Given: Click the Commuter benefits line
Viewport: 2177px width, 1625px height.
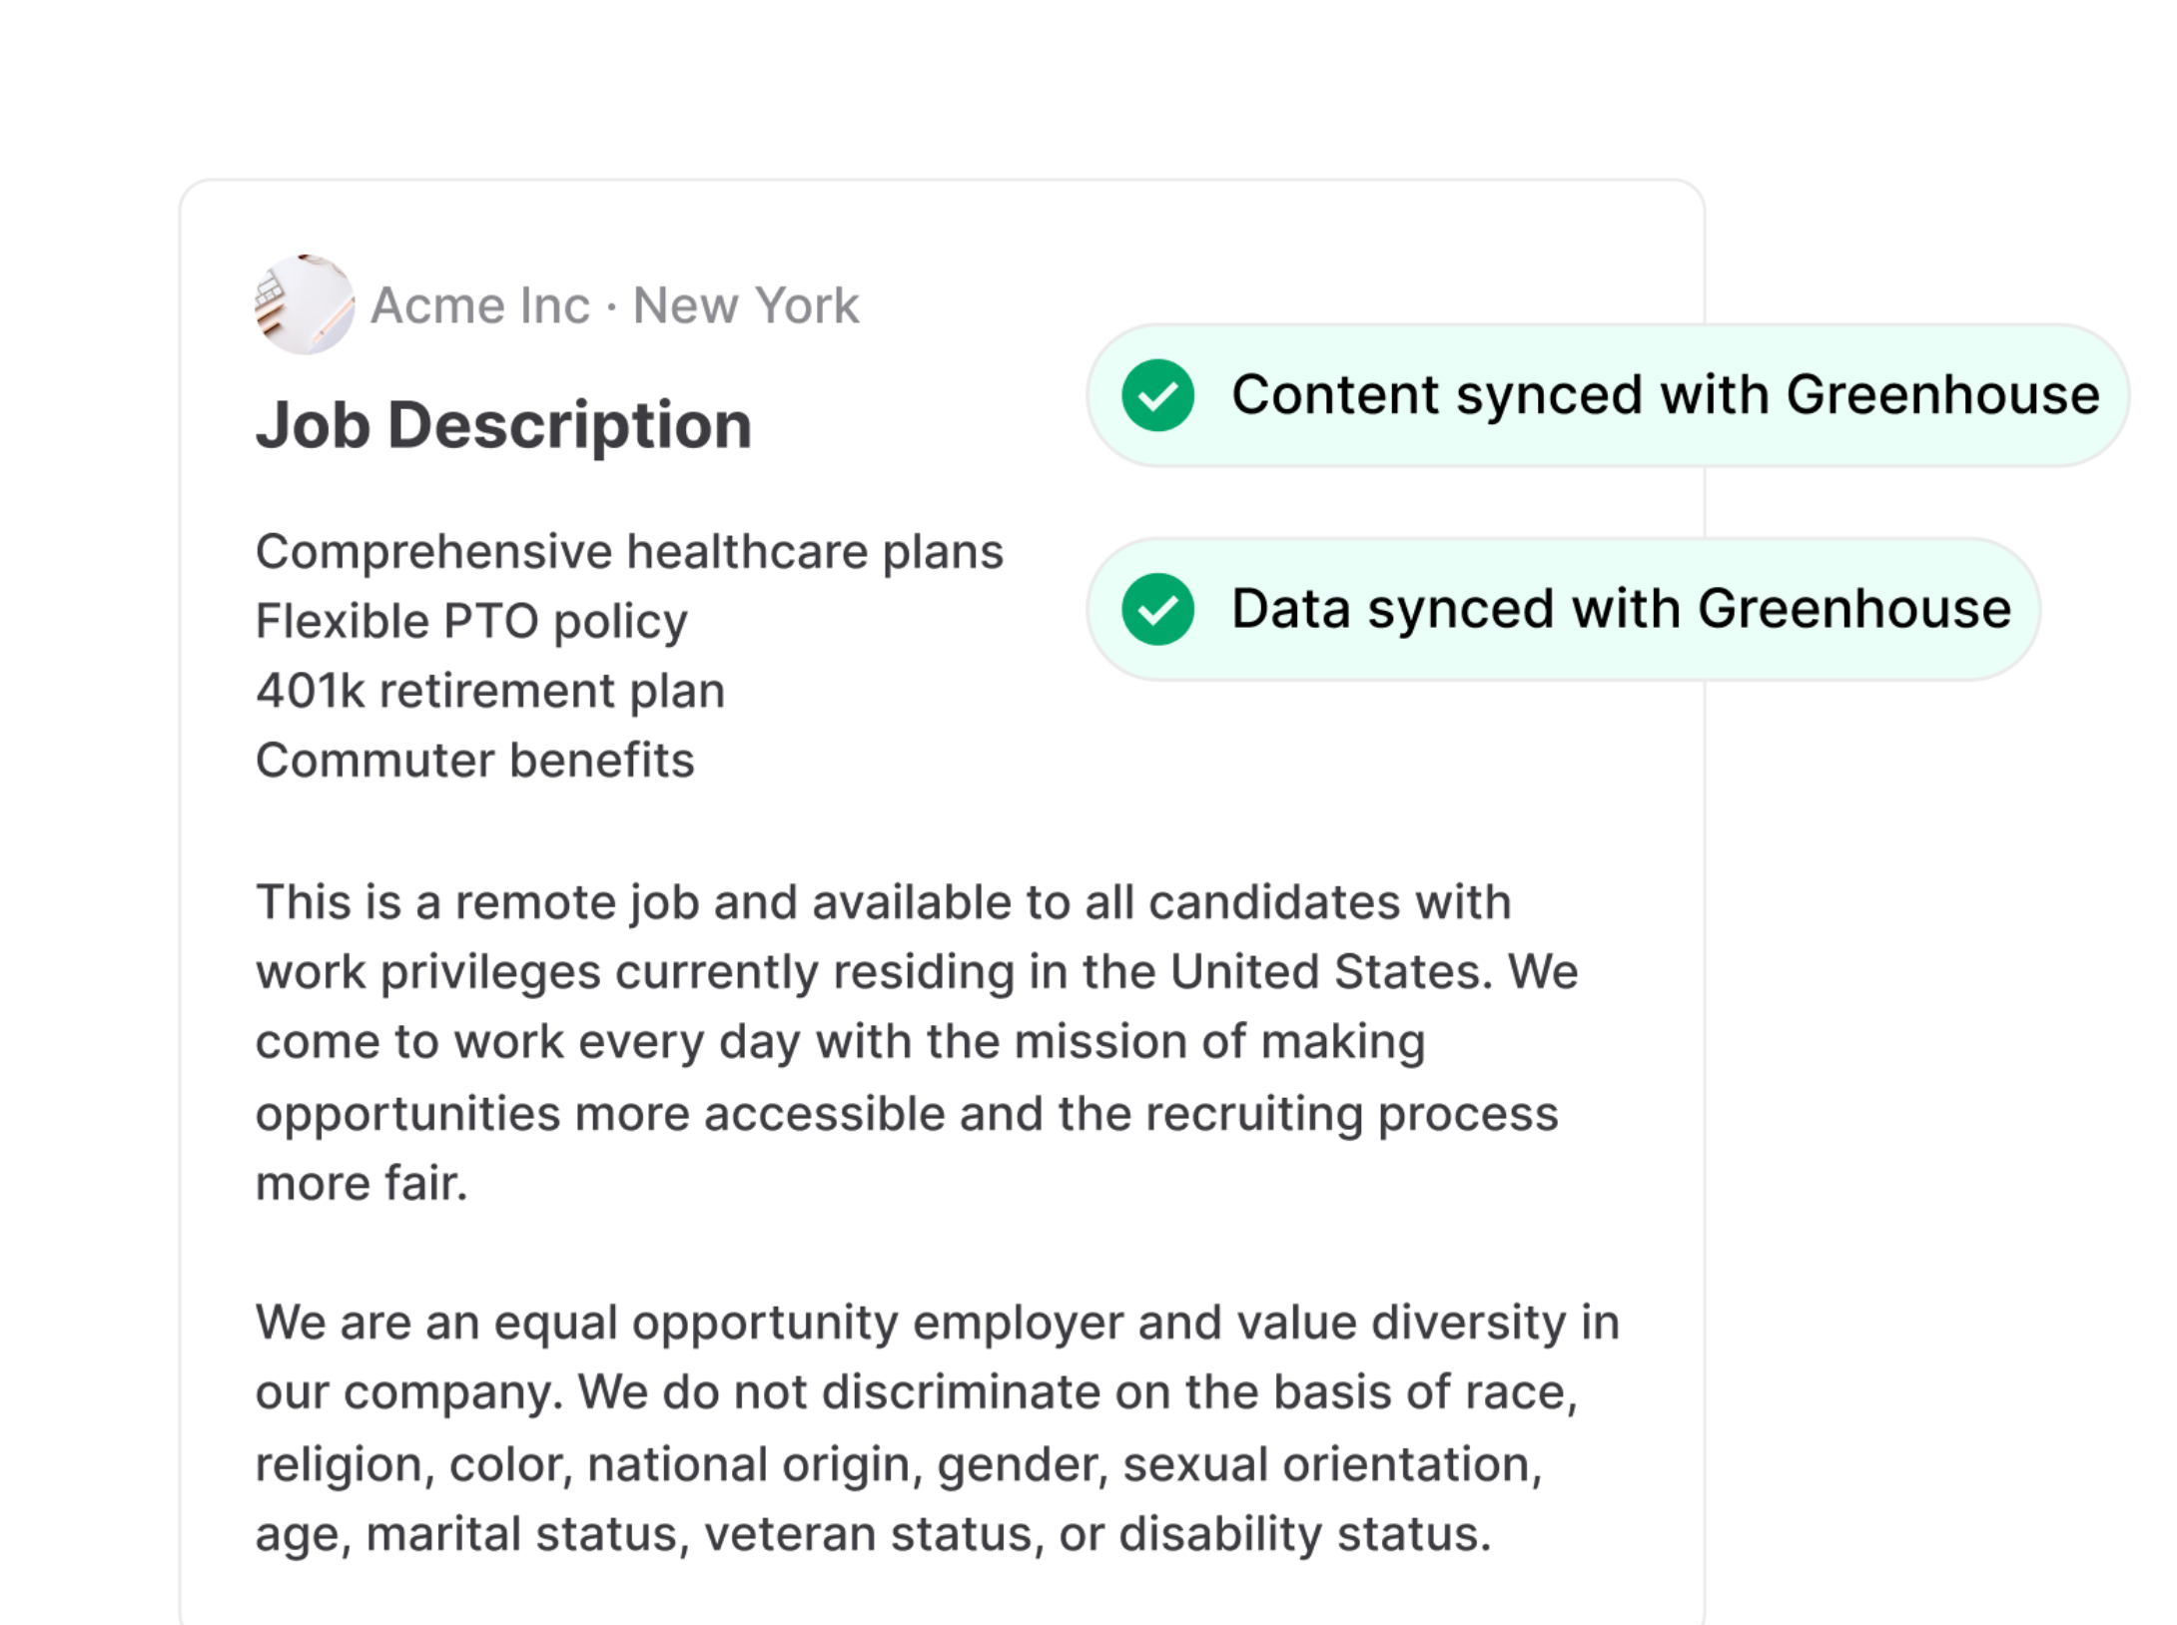Looking at the screenshot, I should click(x=474, y=761).
